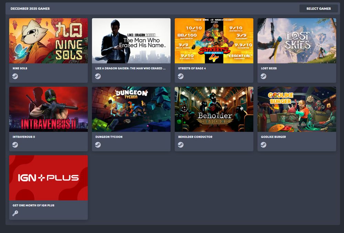Click the 'LIKE A DRAGON GAIDEN: THE MAN WHO ERASED ...' title
This screenshot has width=344, height=233.
(130, 68)
